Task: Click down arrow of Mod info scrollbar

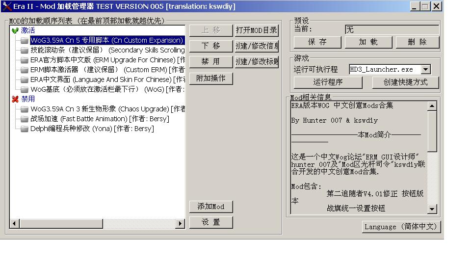Action: click(432, 209)
